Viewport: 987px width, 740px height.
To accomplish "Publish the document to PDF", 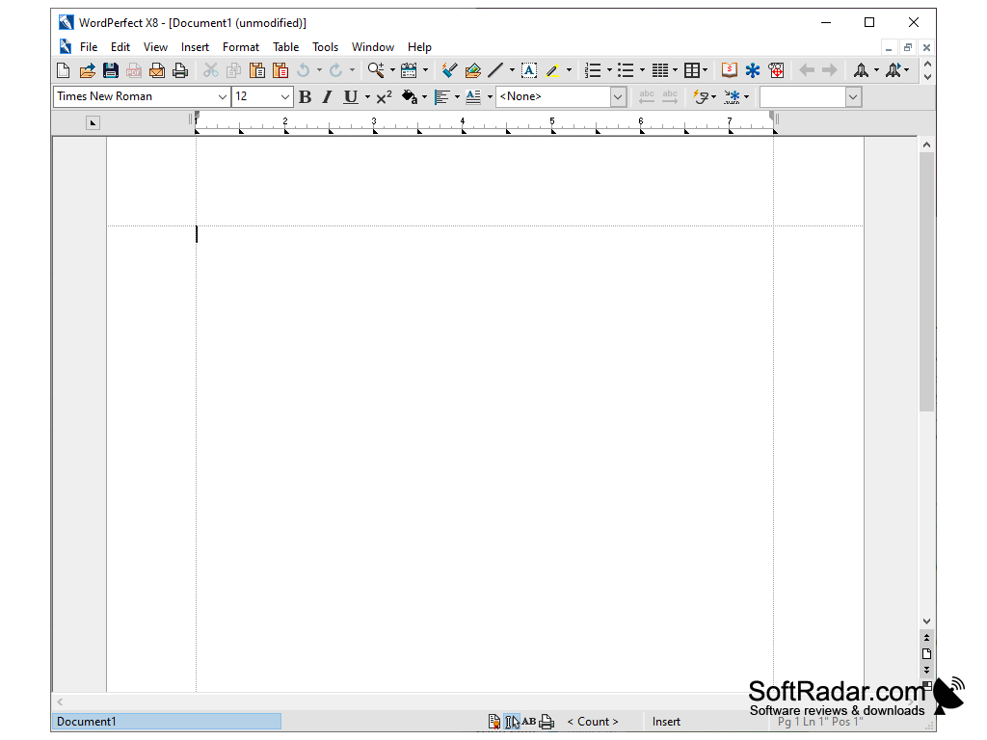I will [133, 69].
